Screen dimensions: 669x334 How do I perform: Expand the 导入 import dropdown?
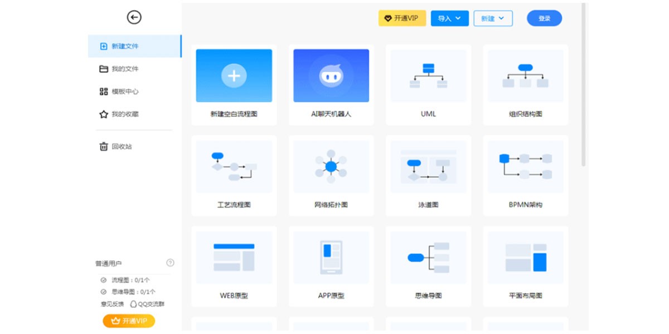pyautogui.click(x=449, y=18)
